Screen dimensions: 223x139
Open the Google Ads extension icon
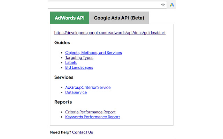[x=172, y=5]
